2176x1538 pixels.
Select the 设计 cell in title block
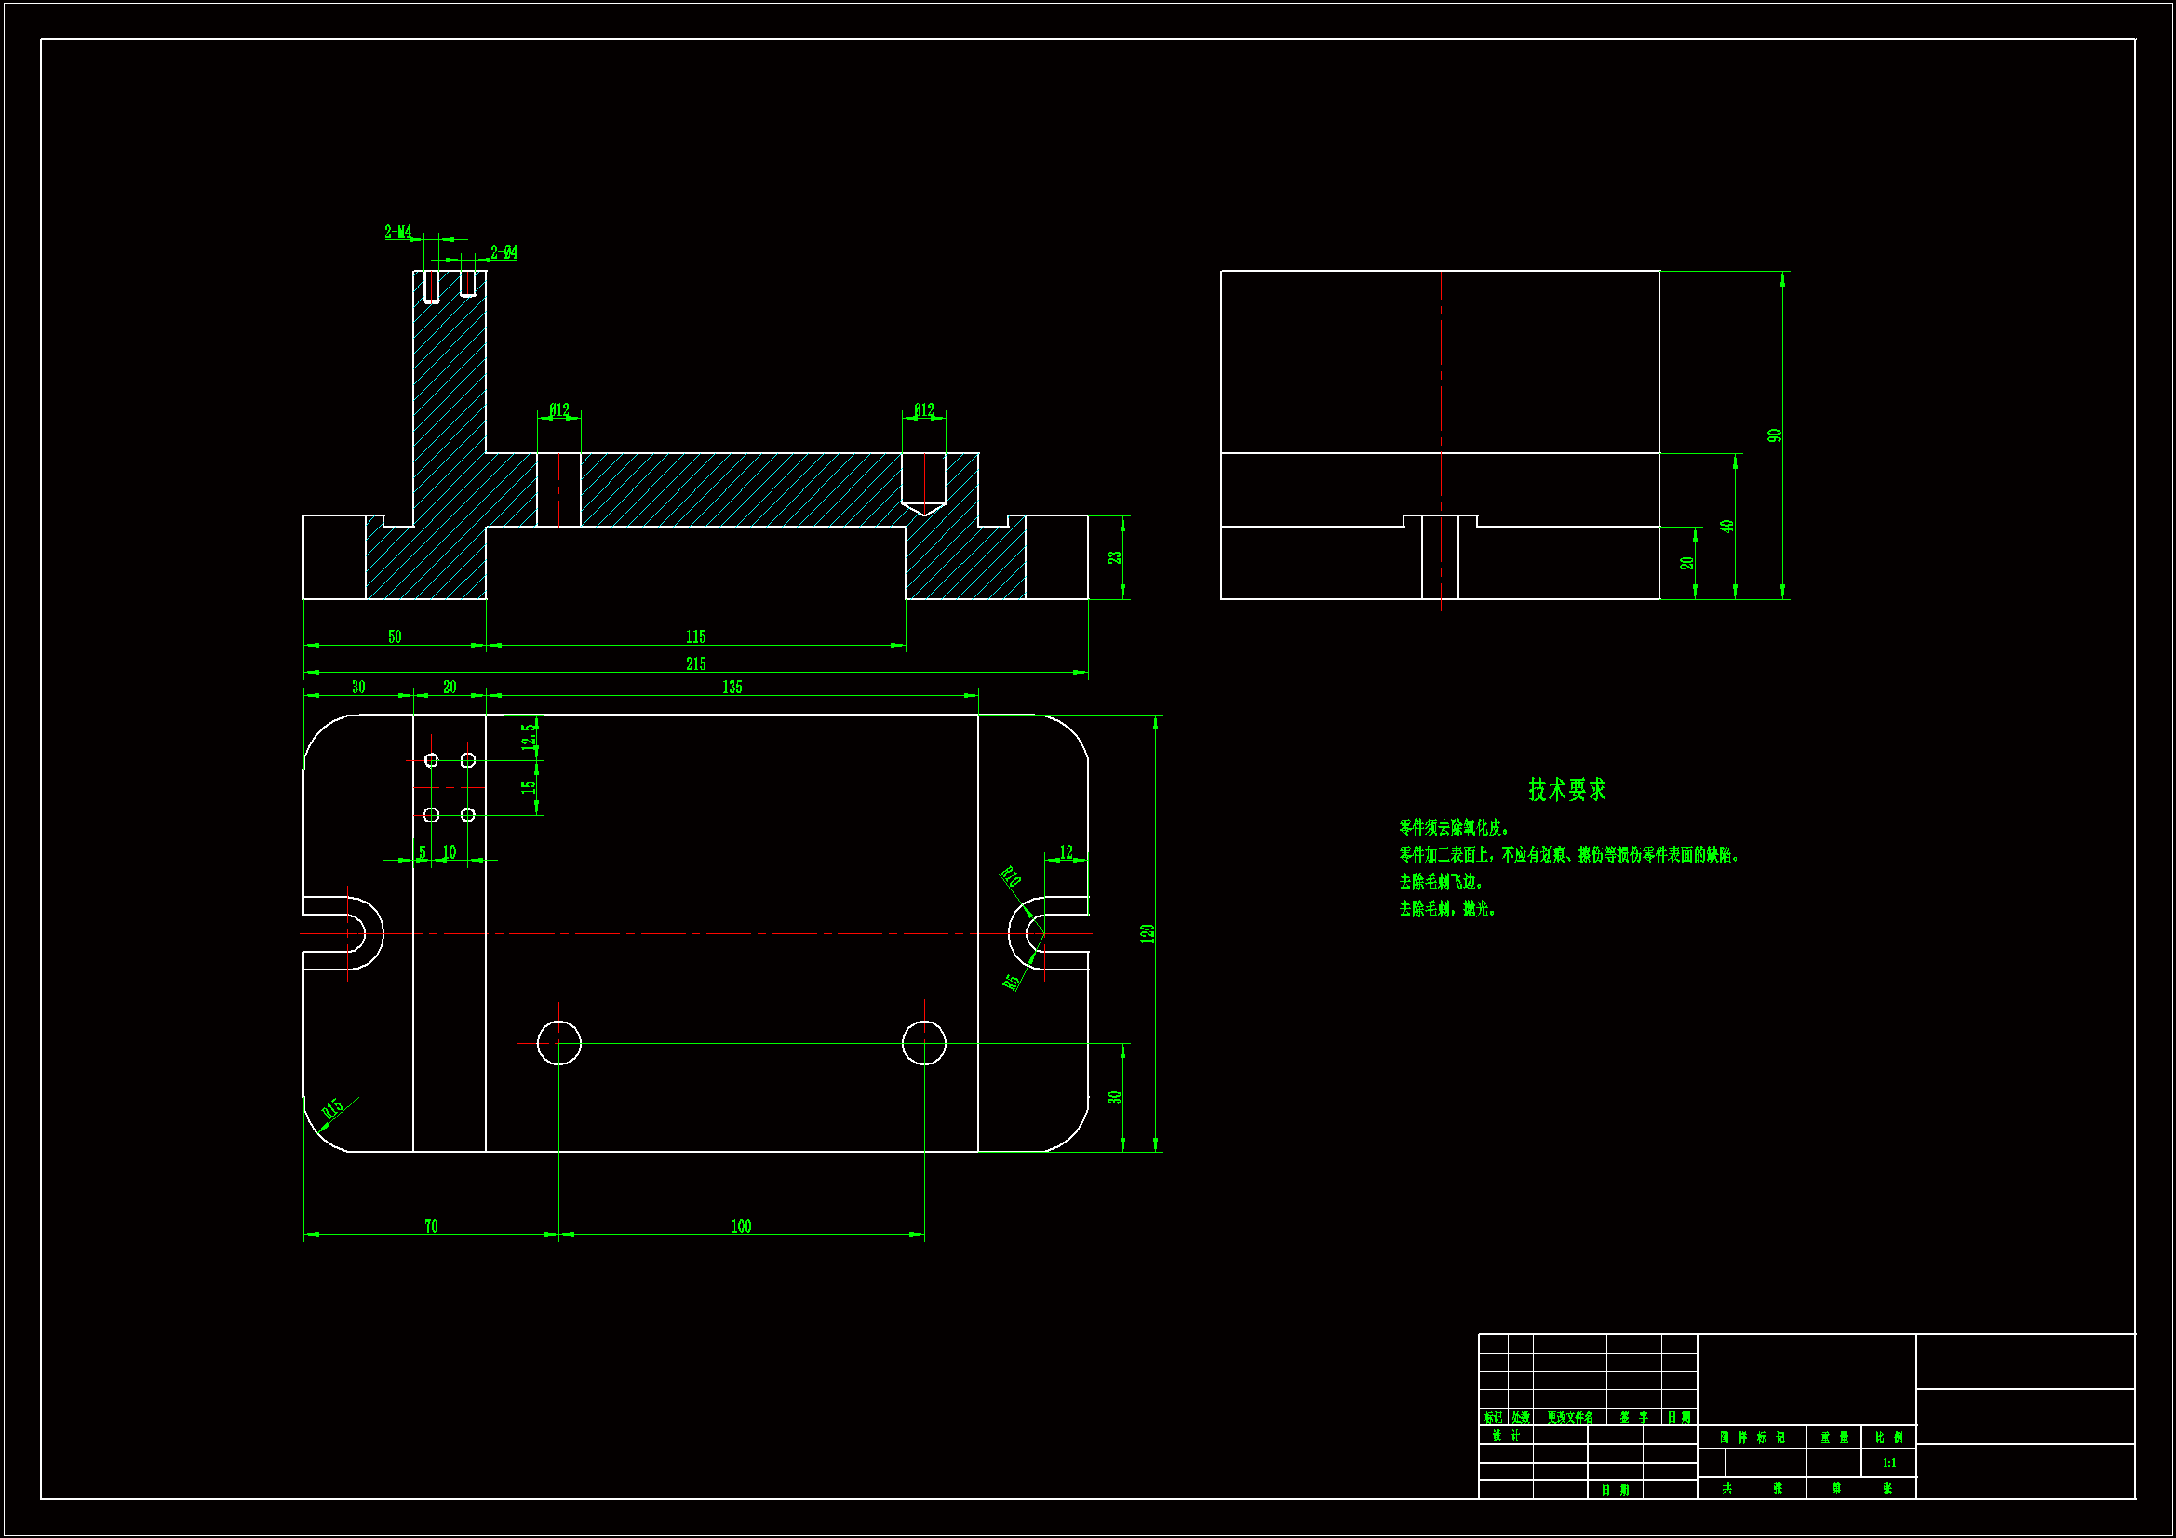(1505, 1435)
